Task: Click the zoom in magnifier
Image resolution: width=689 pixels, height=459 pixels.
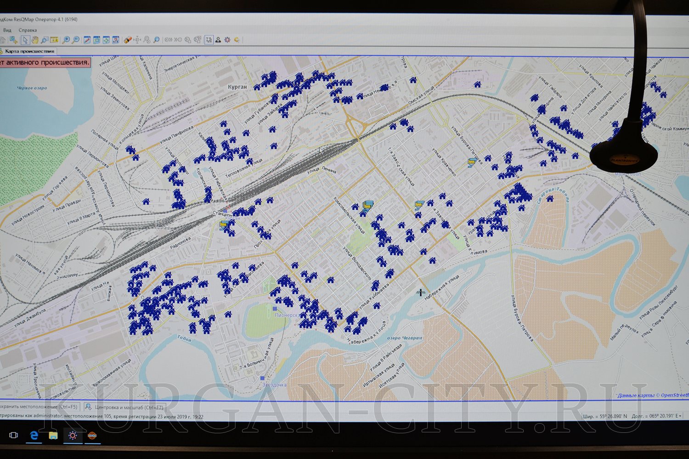Action: click(x=66, y=40)
